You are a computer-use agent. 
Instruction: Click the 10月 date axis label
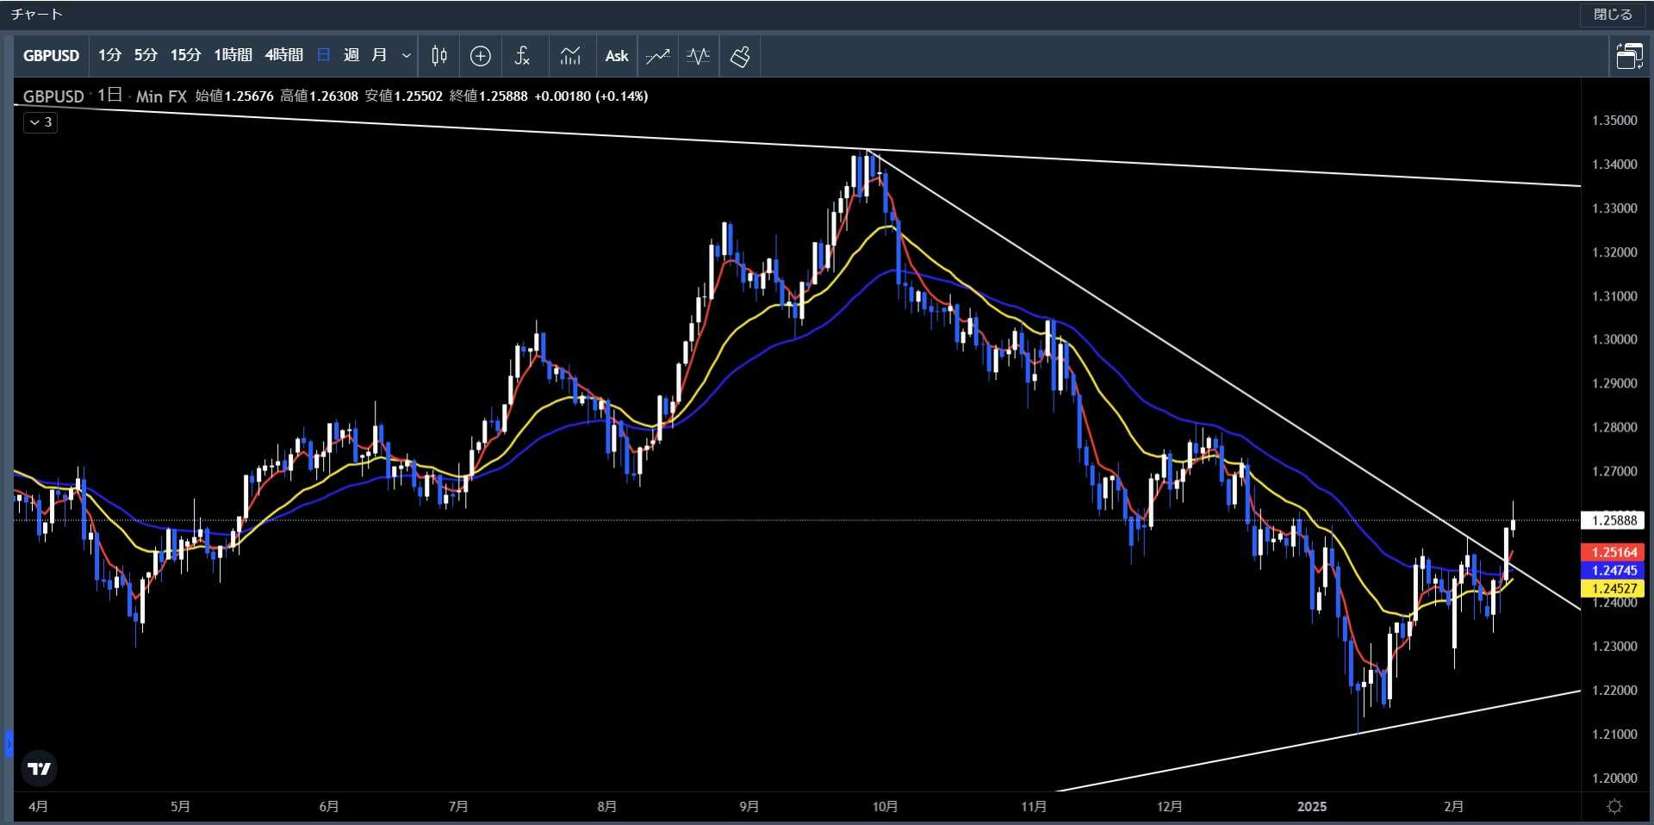[x=885, y=806]
